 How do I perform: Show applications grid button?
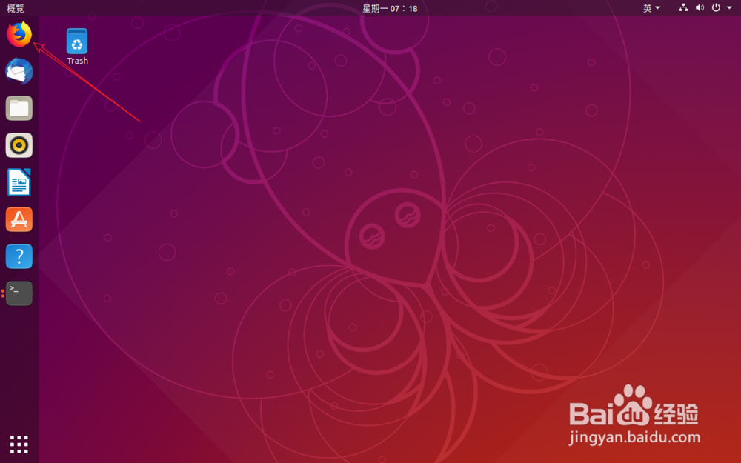[19, 444]
